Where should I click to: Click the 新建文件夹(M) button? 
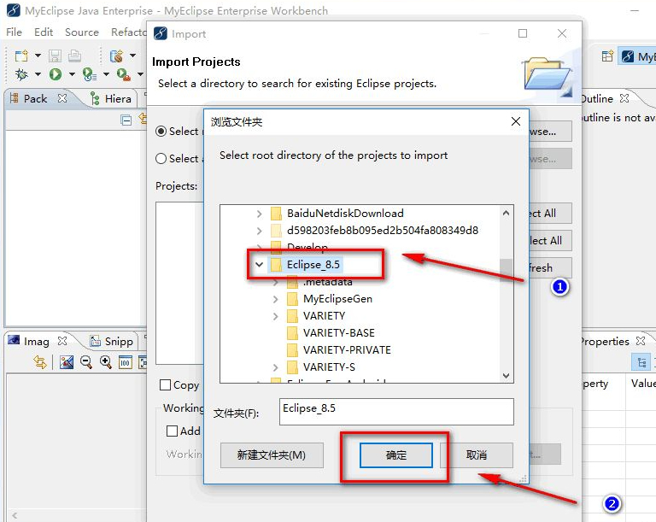tap(271, 455)
